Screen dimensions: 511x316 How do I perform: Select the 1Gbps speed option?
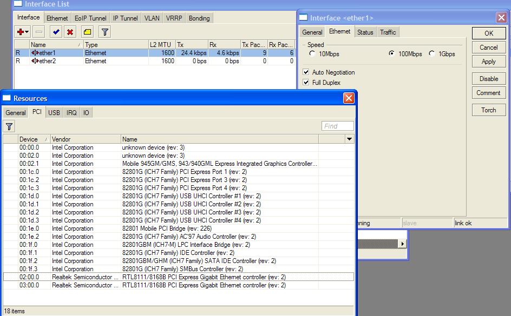pyautogui.click(x=432, y=54)
